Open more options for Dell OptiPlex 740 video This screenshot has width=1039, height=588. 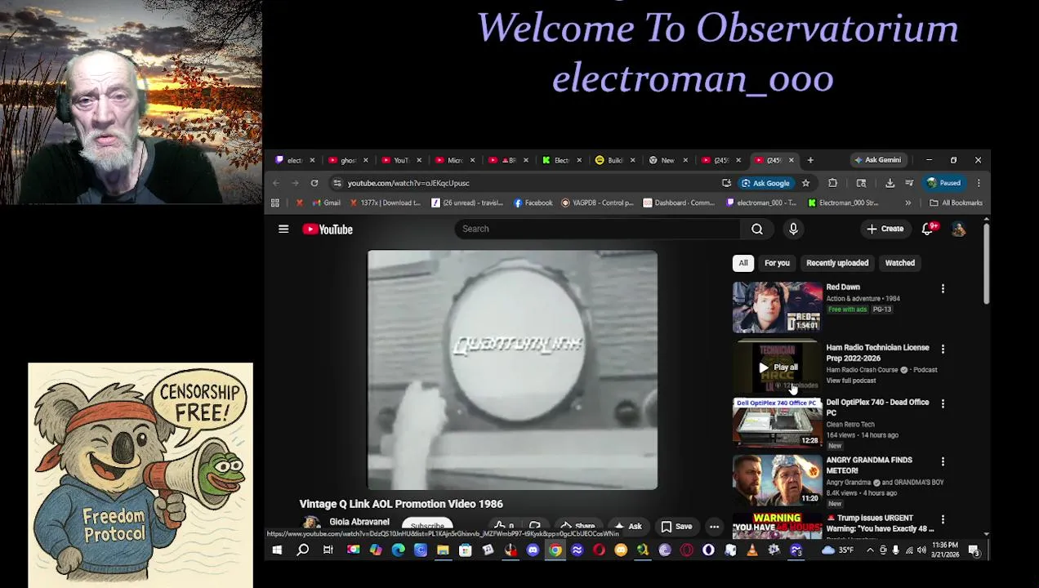[x=943, y=403]
